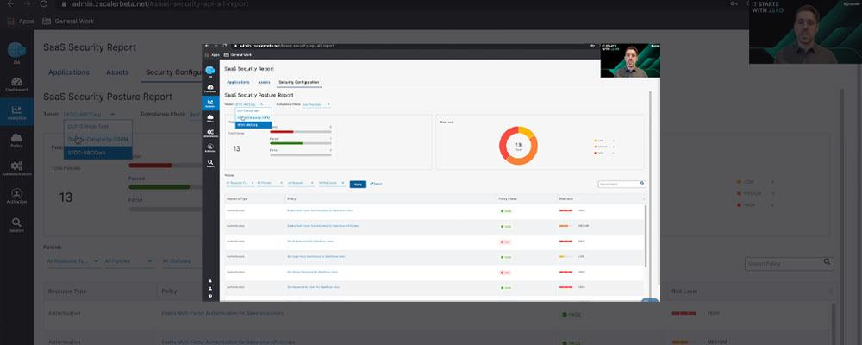Expand Tenant dropdown on blurred background page
862x345 pixels.
coord(90,114)
